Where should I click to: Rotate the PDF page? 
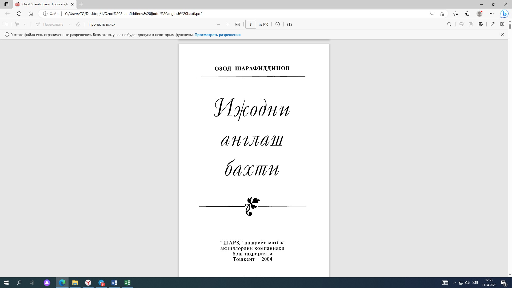coord(277,24)
